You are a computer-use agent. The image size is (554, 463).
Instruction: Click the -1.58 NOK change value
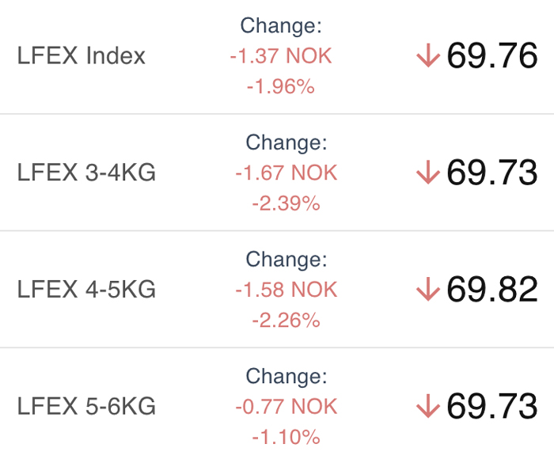click(286, 290)
